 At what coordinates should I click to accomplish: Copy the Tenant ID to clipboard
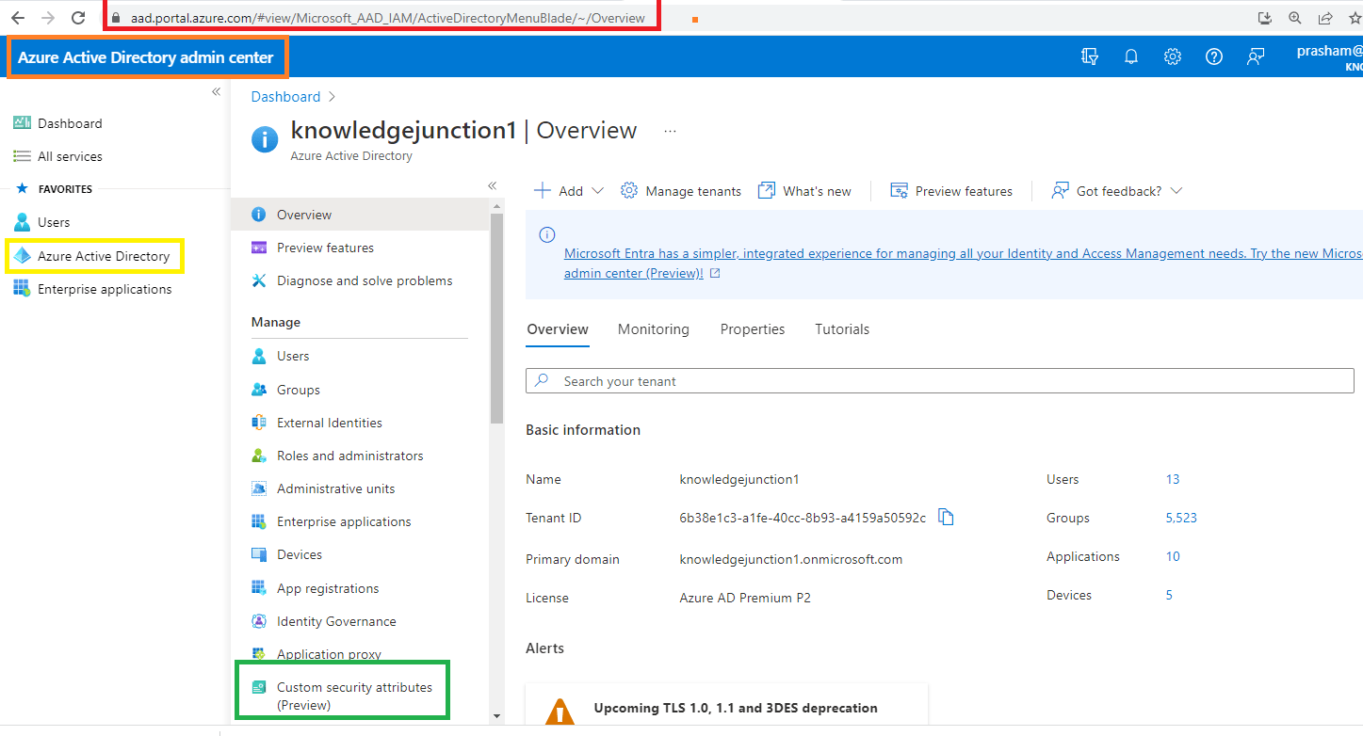tap(947, 517)
